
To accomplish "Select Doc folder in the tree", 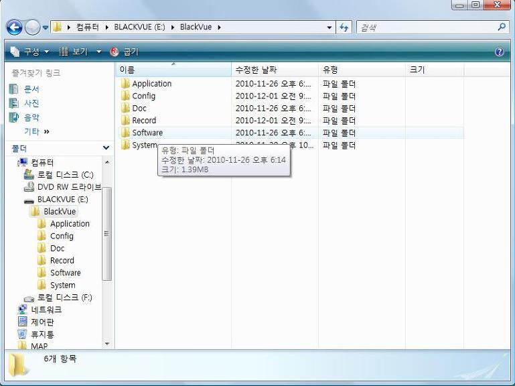I will click(57, 248).
